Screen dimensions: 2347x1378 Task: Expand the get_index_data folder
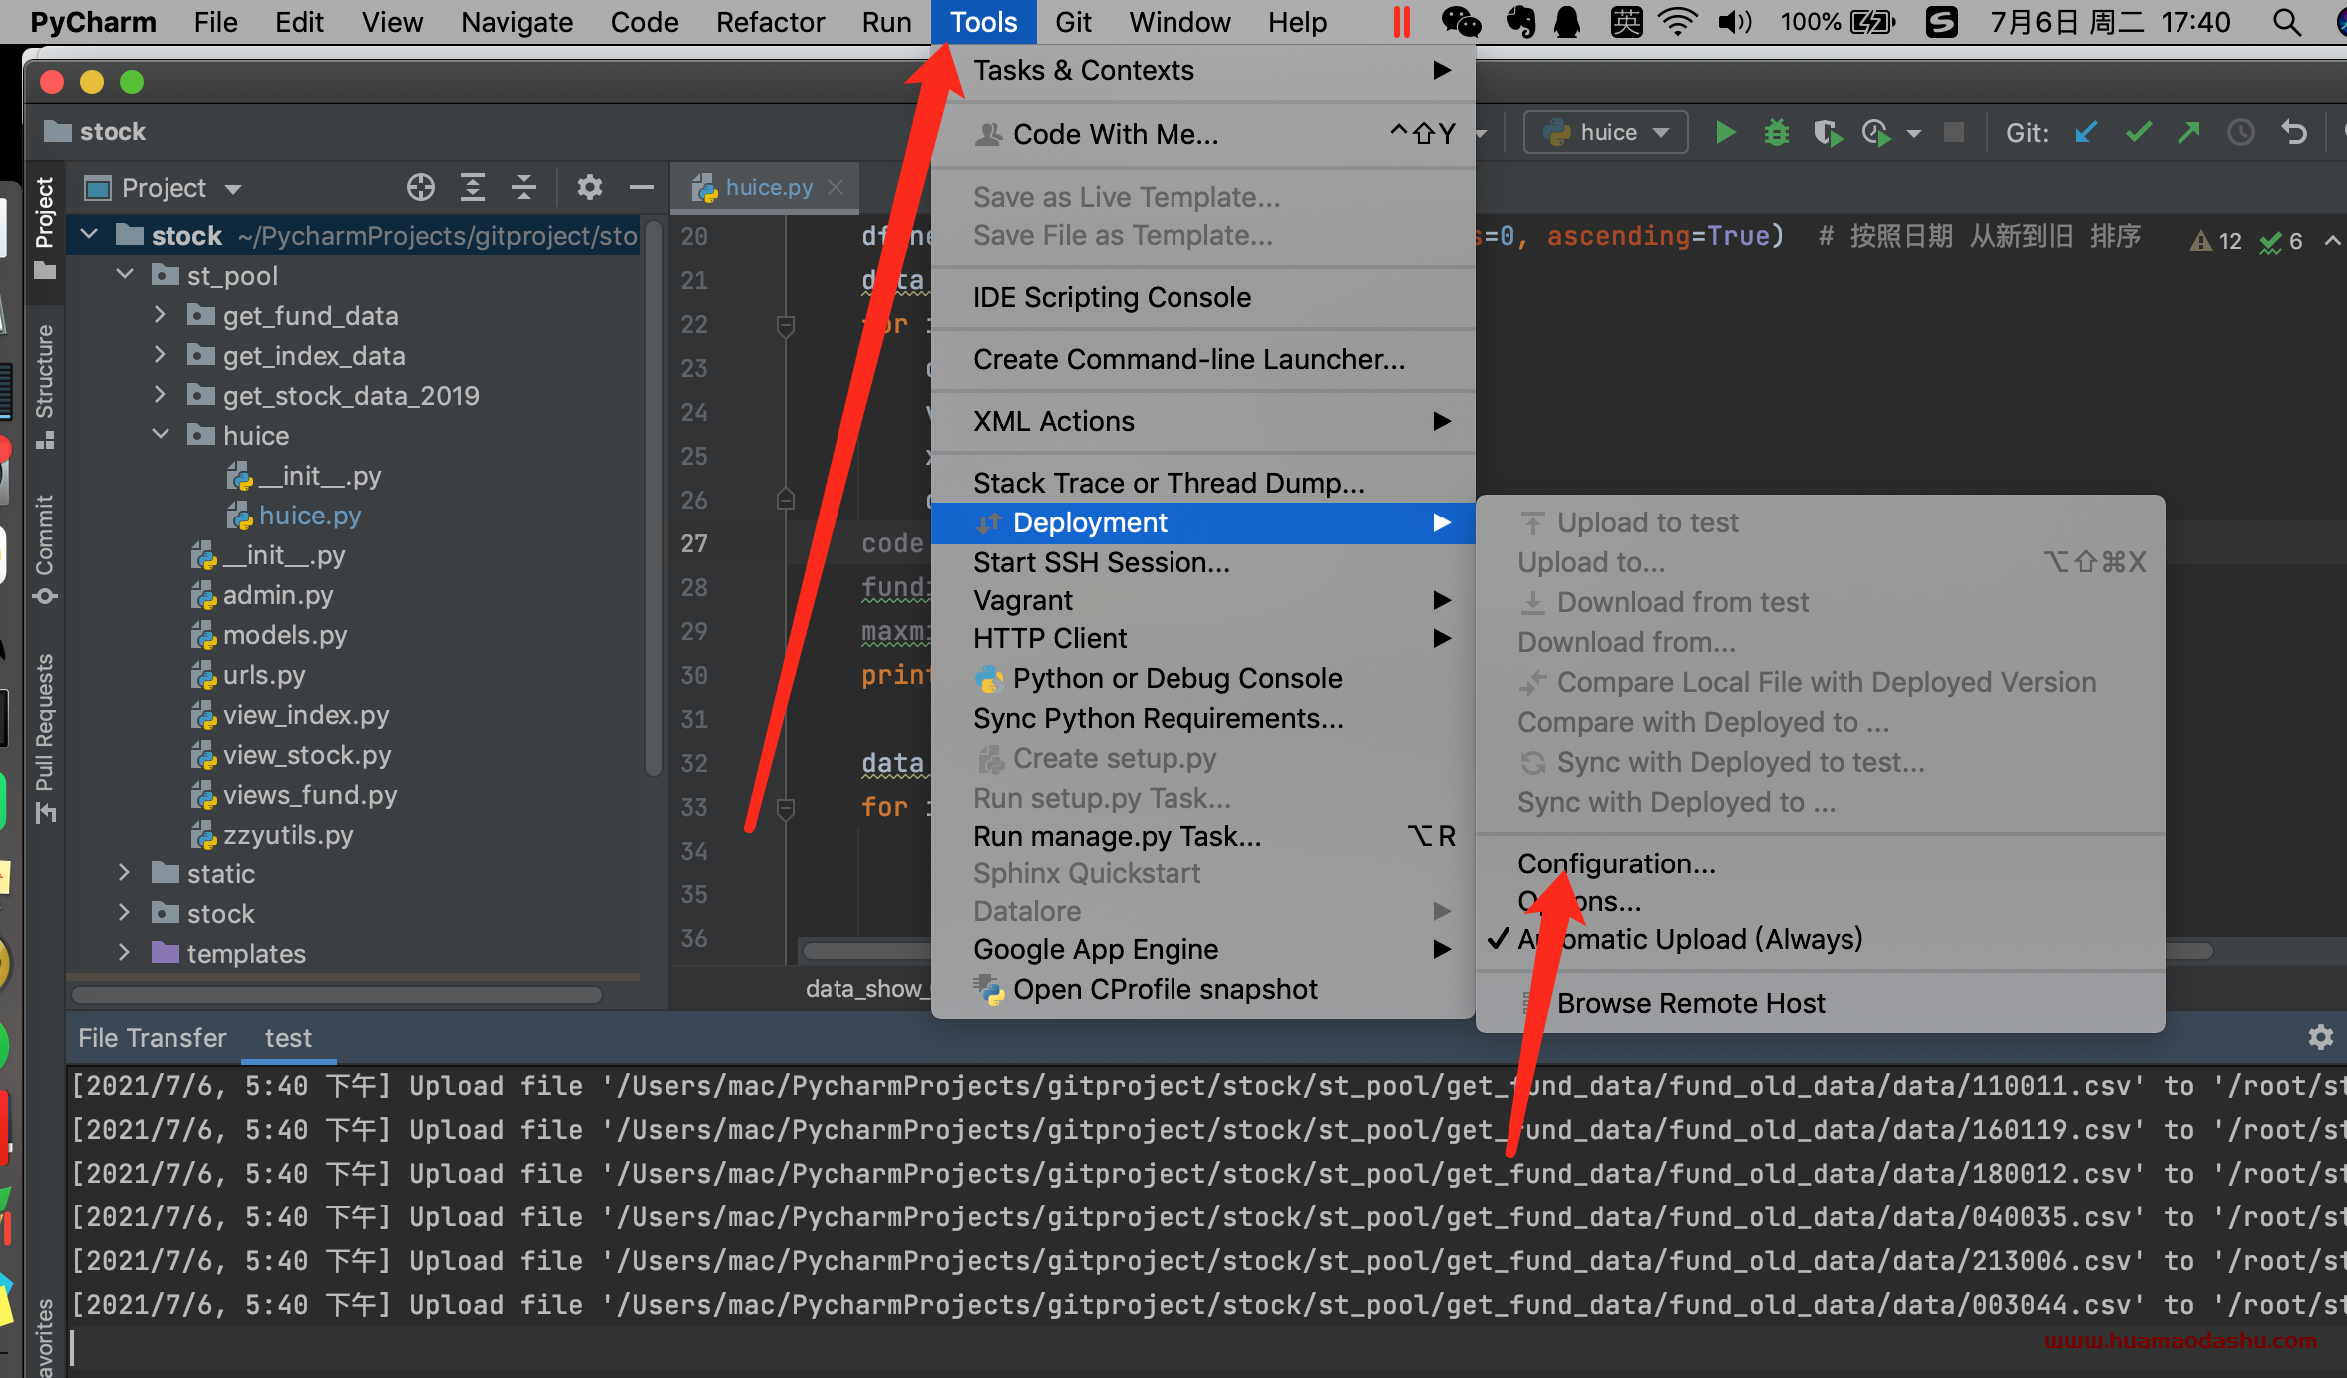click(160, 355)
